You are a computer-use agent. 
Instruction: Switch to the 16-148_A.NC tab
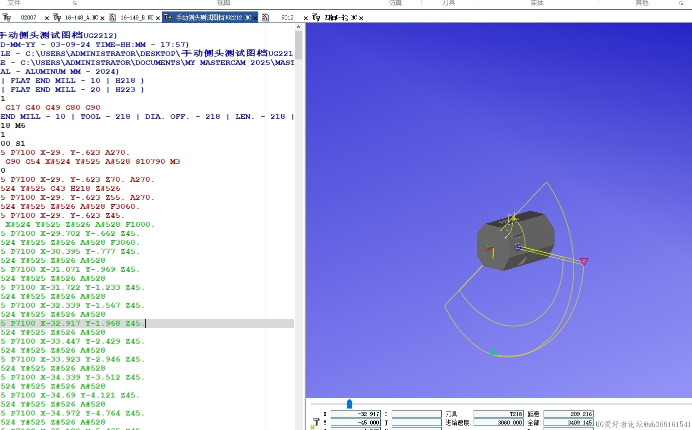click(81, 17)
